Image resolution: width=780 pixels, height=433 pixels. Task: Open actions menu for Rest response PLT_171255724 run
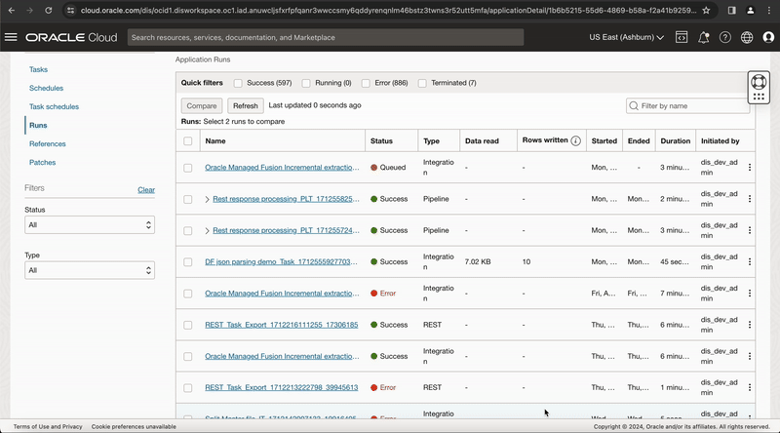[750, 230]
